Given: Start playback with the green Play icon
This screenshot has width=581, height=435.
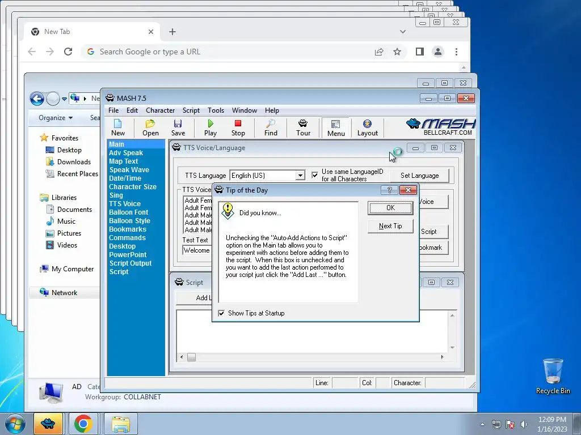Looking at the screenshot, I should pyautogui.click(x=210, y=127).
